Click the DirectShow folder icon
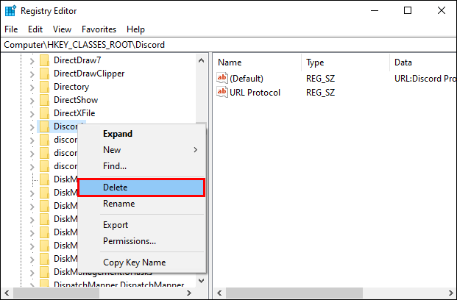The width and height of the screenshot is (457, 300). (x=44, y=100)
